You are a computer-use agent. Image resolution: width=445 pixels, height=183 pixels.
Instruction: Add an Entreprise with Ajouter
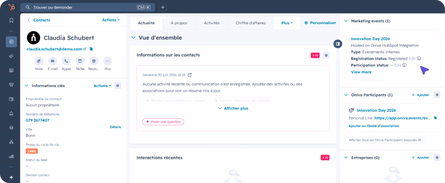pos(421,158)
